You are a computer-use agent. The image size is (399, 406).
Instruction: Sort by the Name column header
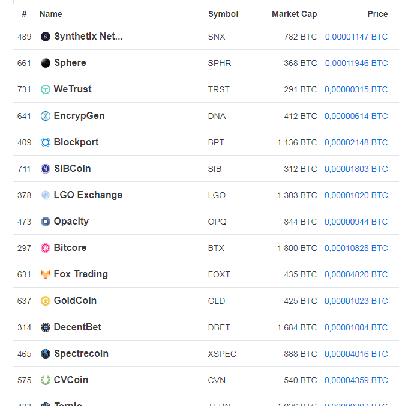[x=51, y=14]
